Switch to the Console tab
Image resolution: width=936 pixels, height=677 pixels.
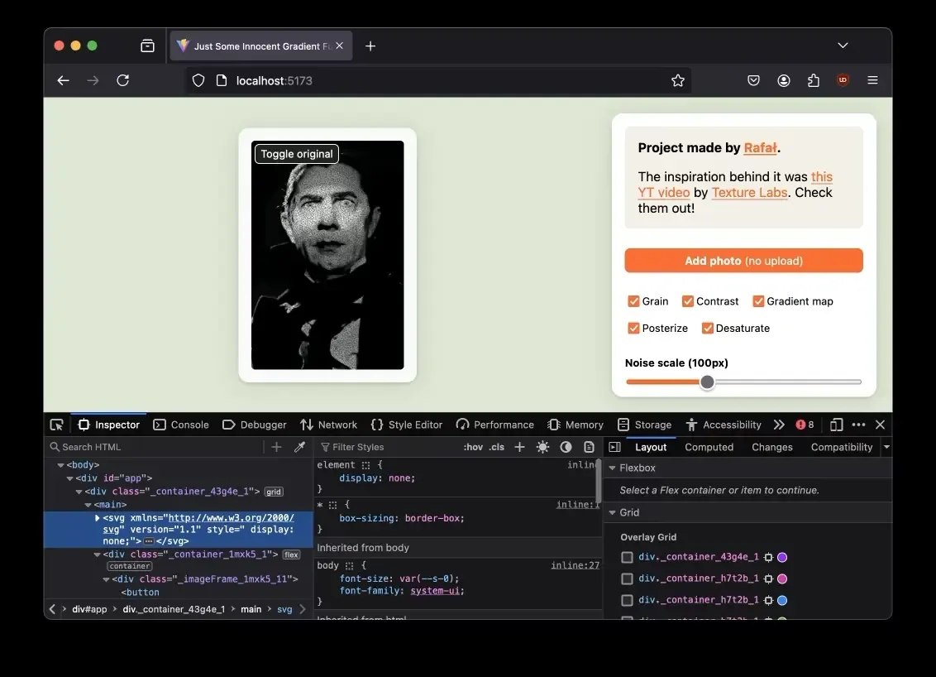pyautogui.click(x=181, y=425)
